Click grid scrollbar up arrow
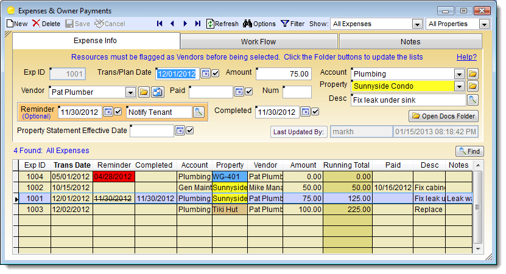Viewport: 506px width, 274px height. (478, 165)
